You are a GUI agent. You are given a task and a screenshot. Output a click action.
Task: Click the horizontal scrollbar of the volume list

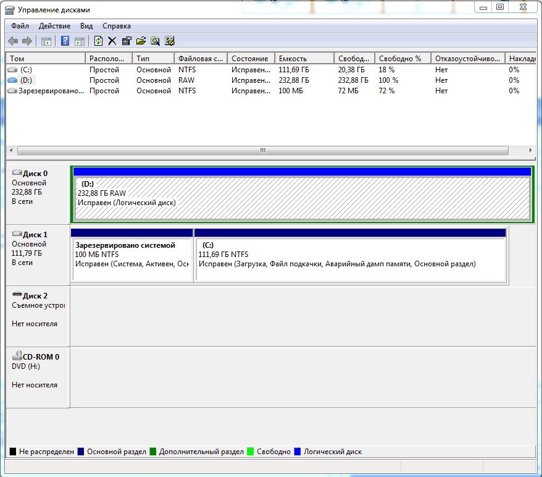[x=262, y=150]
